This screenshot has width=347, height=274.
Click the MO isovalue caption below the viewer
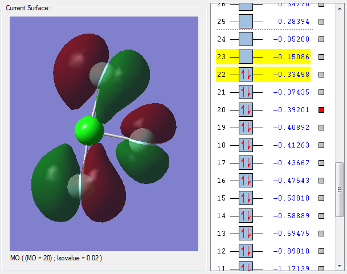point(56,258)
